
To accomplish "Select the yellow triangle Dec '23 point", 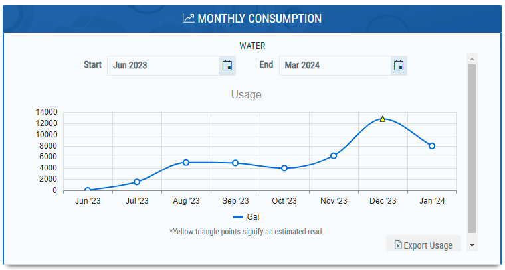I will 383,119.
